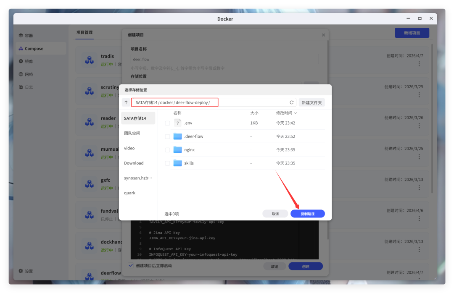The image size is (454, 293).
Task: Open more options for the reader project
Action: tap(419, 126)
